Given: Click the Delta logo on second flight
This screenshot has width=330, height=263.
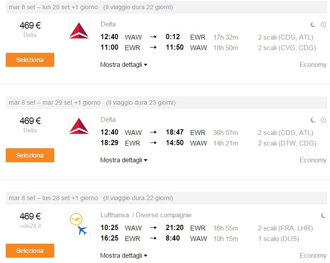Looking at the screenshot, I should [79, 126].
